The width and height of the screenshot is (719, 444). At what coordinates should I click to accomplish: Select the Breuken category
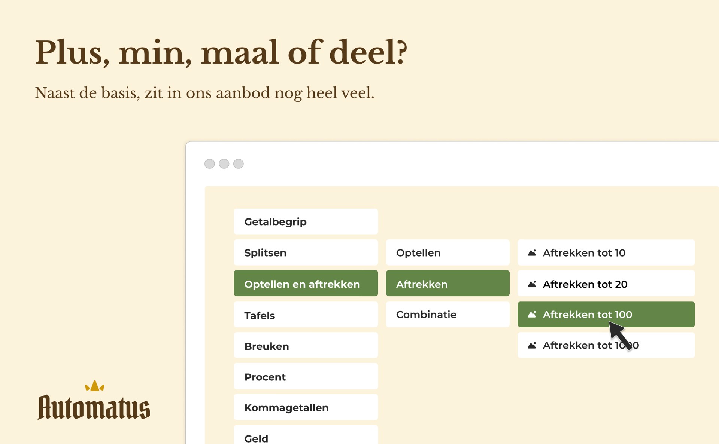306,346
